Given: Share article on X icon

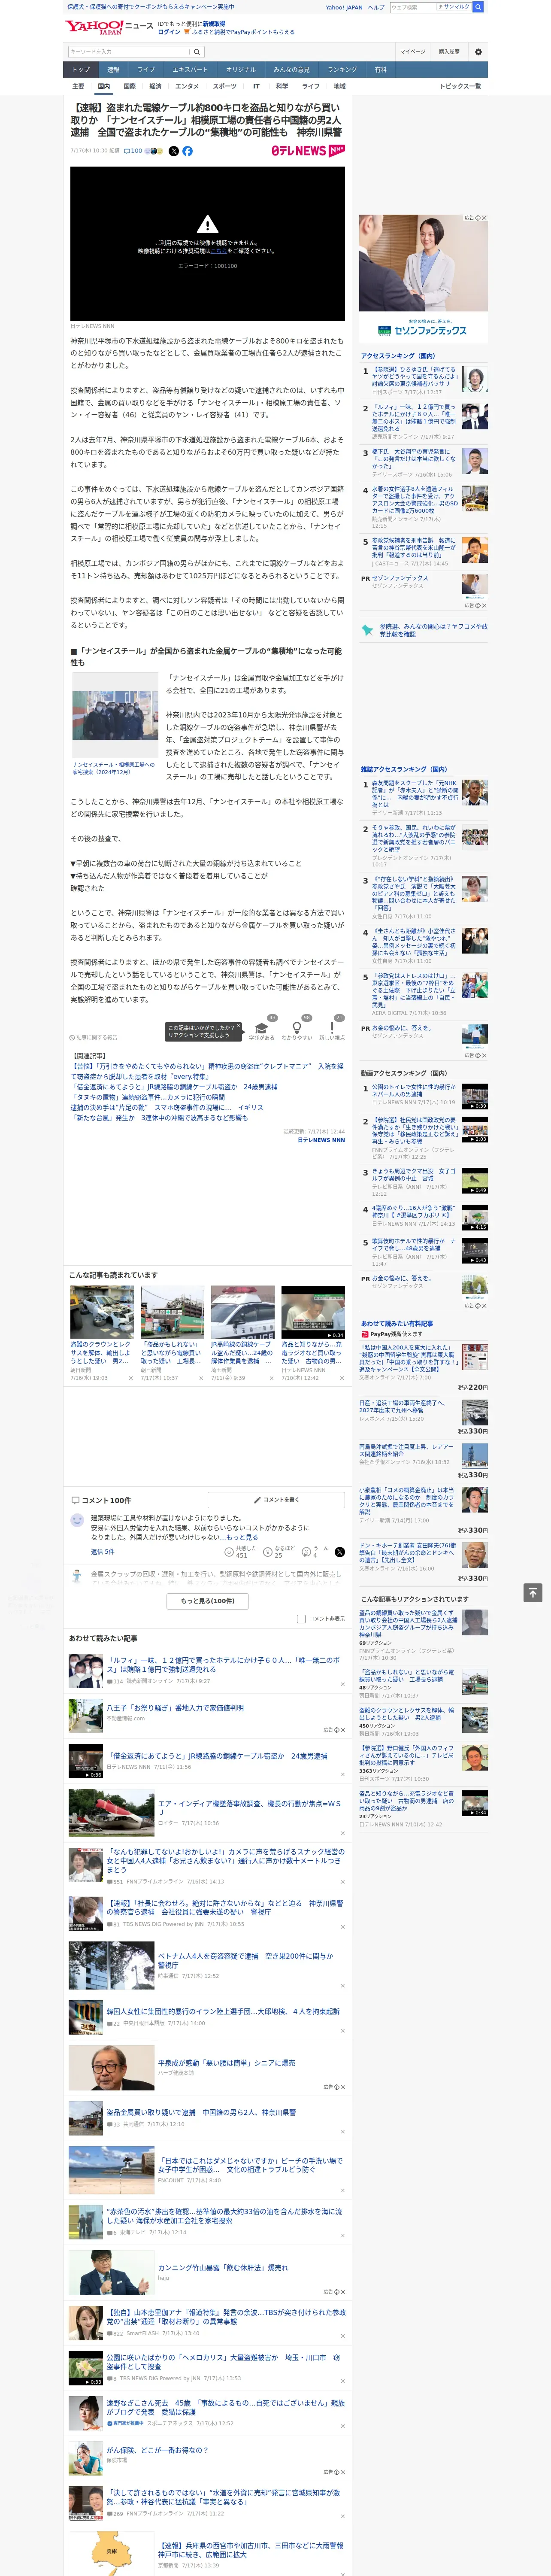Looking at the screenshot, I should point(173,151).
